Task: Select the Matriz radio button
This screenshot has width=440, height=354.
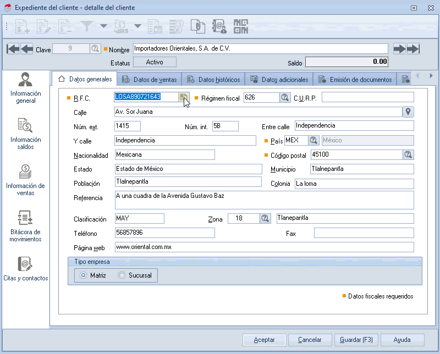Action: 84,275
